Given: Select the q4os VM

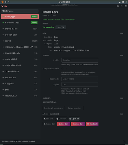Looking at the screenshot, I should coord(20,90).
